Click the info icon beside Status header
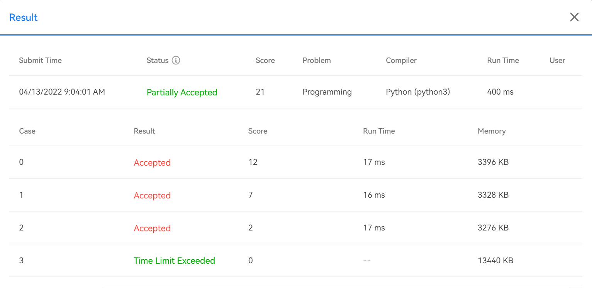Screen dimensions: 592x288 (177, 60)
